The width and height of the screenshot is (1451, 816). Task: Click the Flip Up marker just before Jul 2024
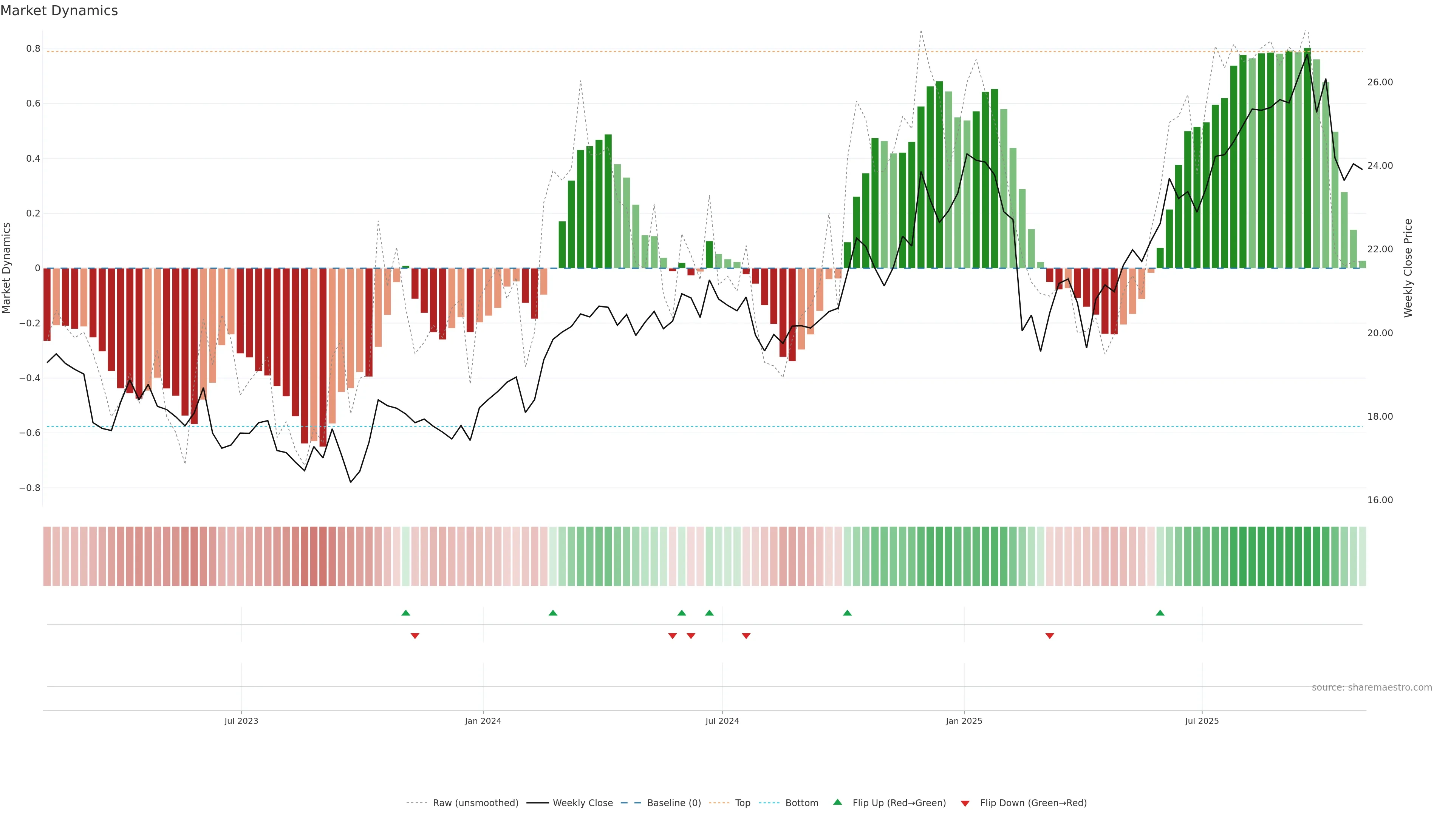[709, 613]
